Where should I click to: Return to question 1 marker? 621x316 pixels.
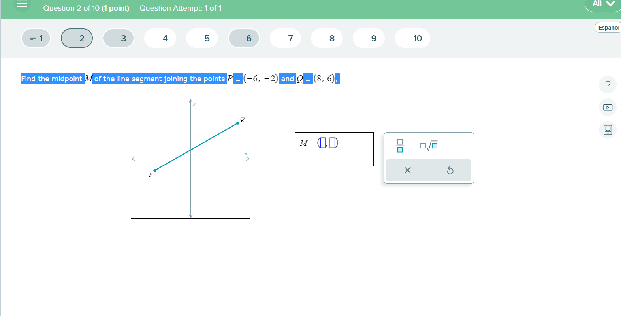(x=36, y=38)
